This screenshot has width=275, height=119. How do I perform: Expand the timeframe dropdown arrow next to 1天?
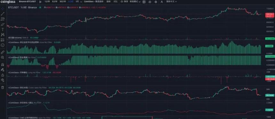pyautogui.click(x=81, y=2)
